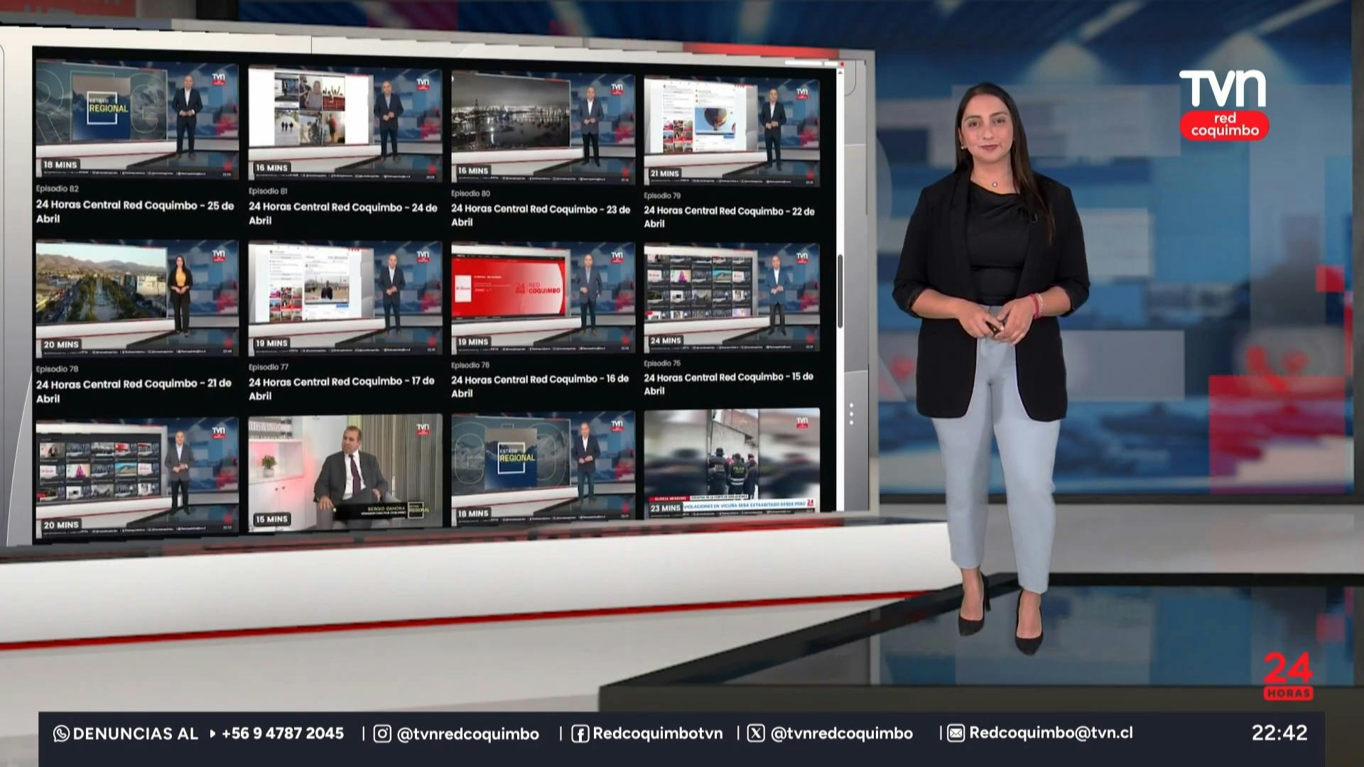The width and height of the screenshot is (1364, 767).
Task: Open title '24 Horas Central Red Coquimbo - 25 de Abril'
Action: coord(135,212)
